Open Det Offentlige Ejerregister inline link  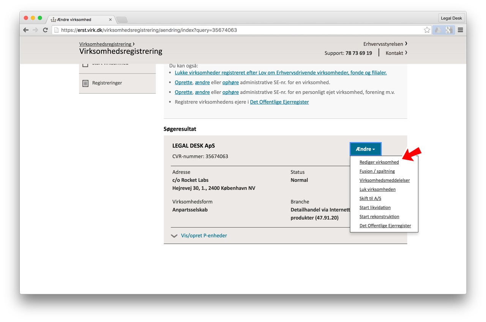(279, 102)
